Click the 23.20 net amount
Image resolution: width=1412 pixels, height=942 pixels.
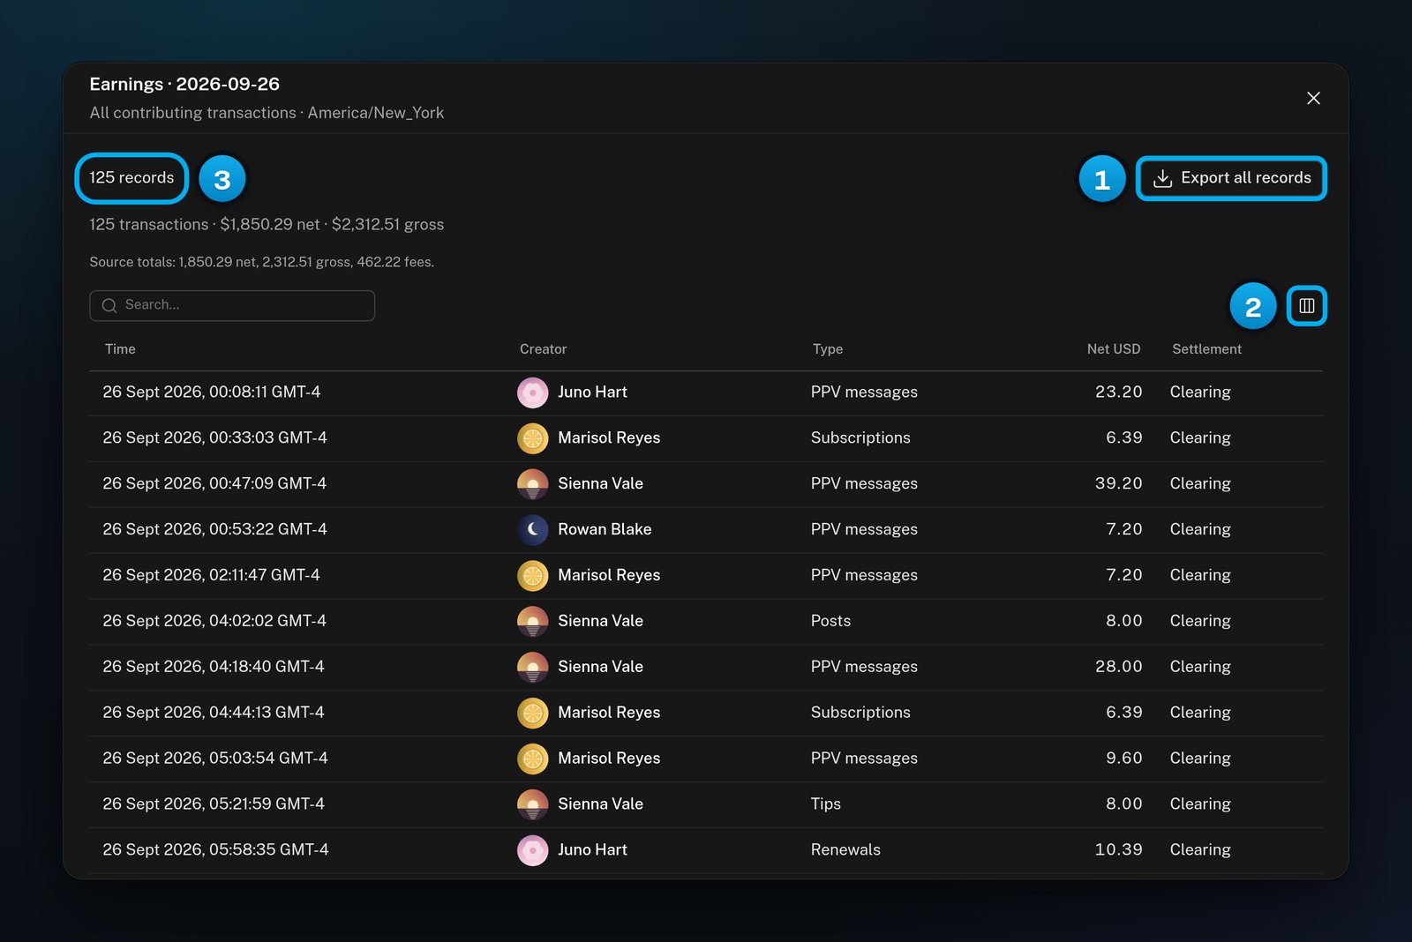(1118, 392)
